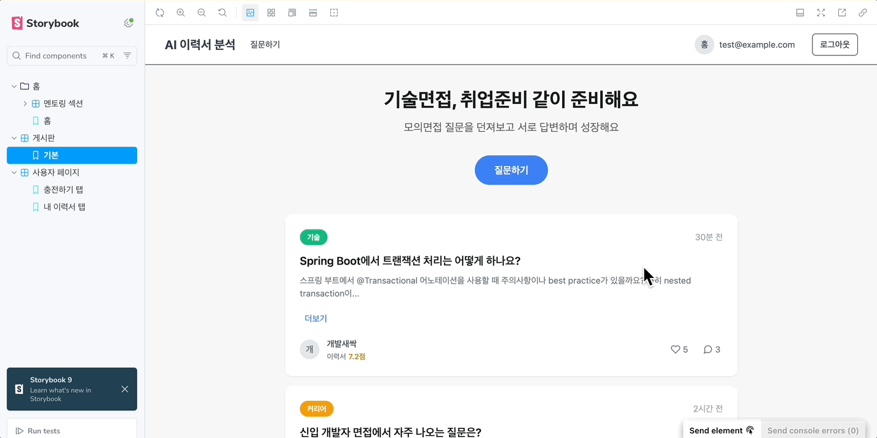Screen dimensions: 877x438
Task: Toggle the measure tool
Action: [313, 12]
